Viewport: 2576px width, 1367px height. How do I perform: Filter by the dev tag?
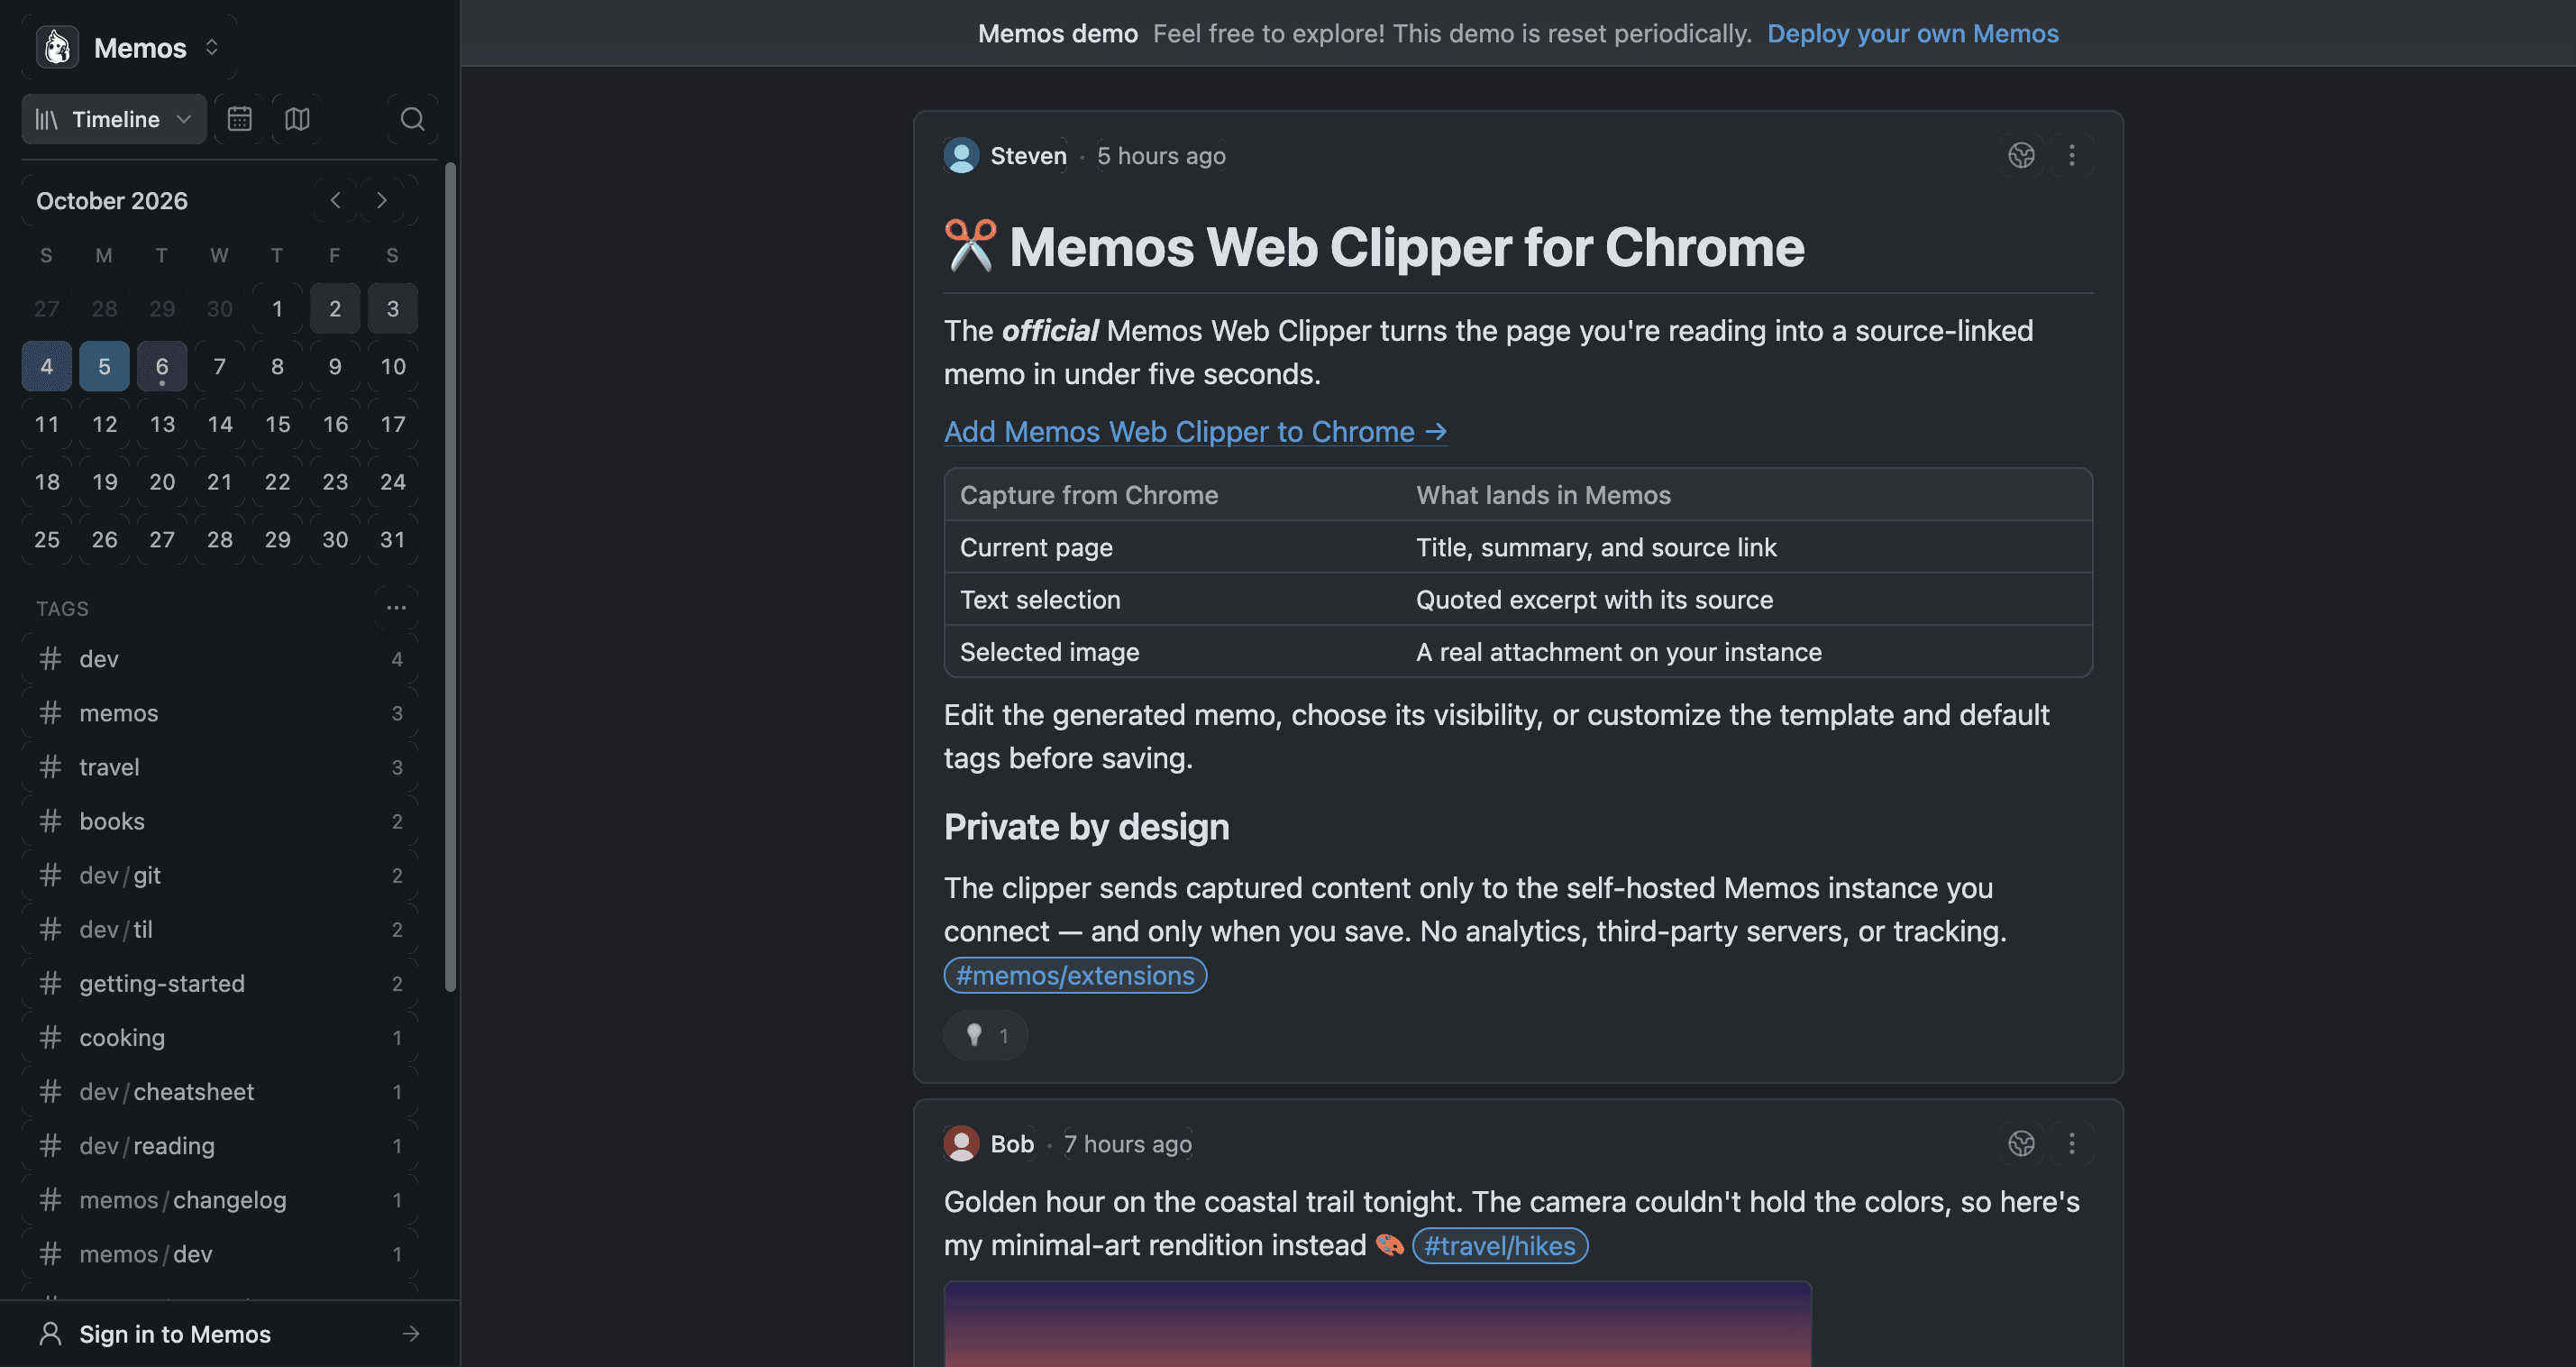point(220,658)
